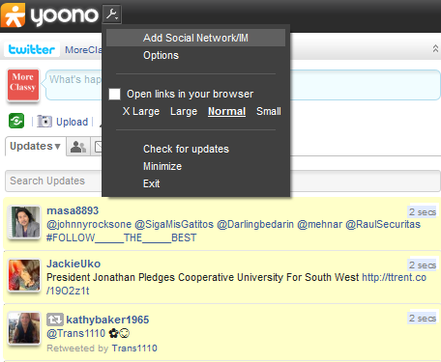The image size is (441, 362).
Task: Click the President Jonathan Pledges tweet text
Action: pyautogui.click(x=202, y=277)
